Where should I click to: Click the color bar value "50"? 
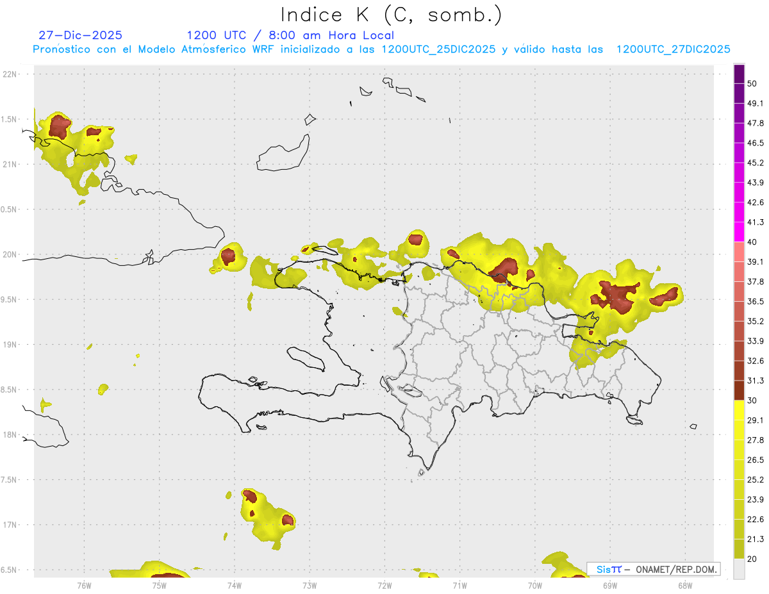[752, 83]
